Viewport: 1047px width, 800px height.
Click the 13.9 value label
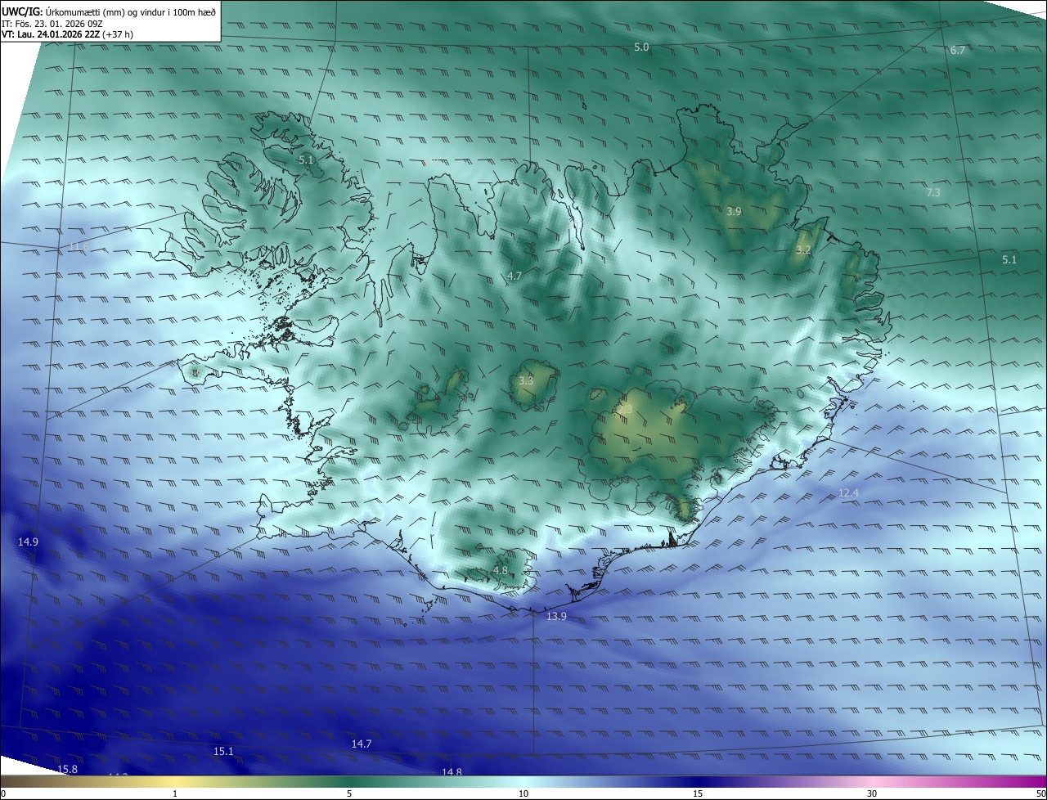point(556,616)
